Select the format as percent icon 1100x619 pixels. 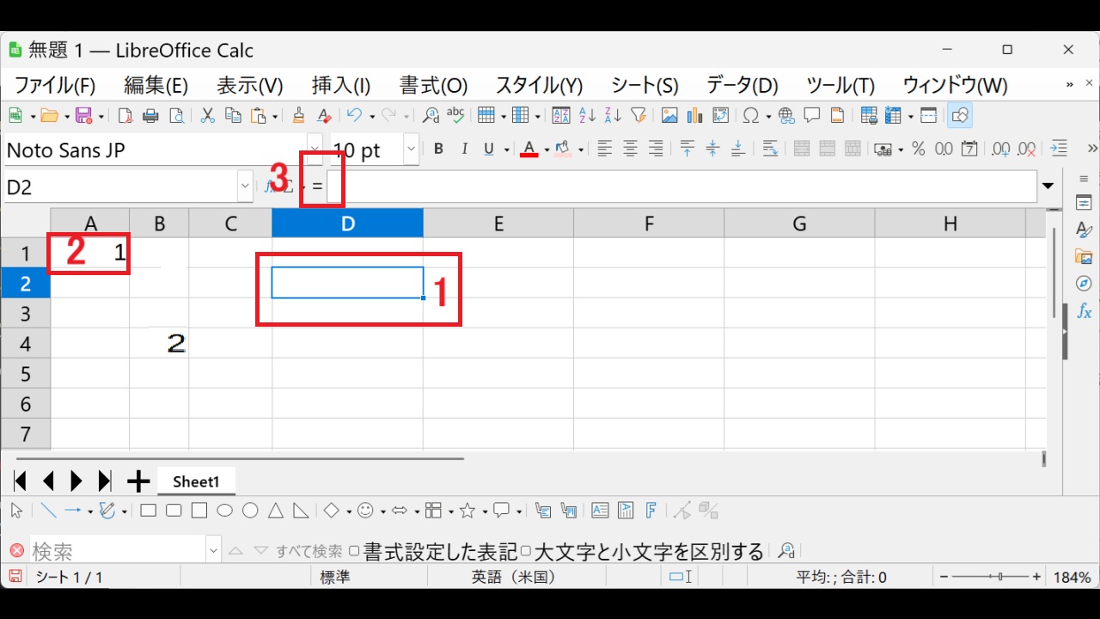click(x=918, y=148)
